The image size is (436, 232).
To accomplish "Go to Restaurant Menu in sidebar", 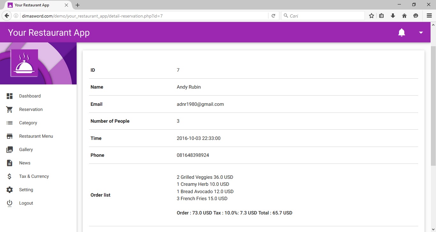I will point(36,136).
